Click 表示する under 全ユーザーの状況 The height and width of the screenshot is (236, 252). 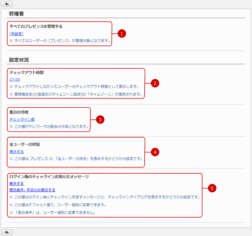click(17, 152)
